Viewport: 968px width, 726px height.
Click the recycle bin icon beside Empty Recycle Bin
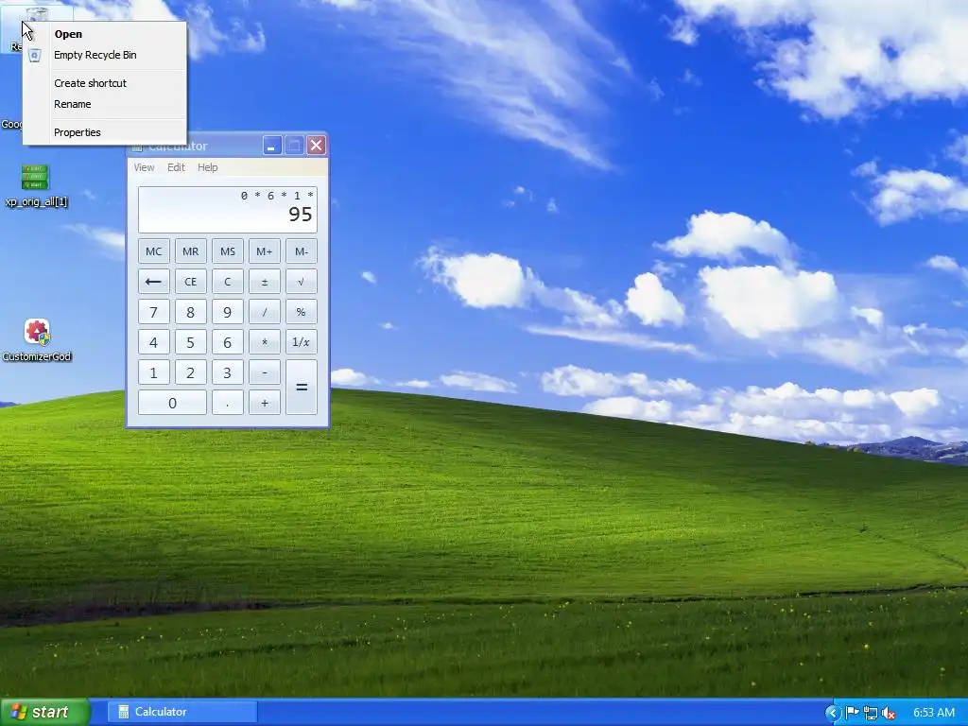click(35, 55)
